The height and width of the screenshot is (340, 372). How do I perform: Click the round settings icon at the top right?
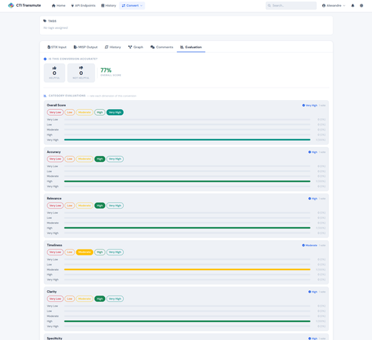click(362, 5)
